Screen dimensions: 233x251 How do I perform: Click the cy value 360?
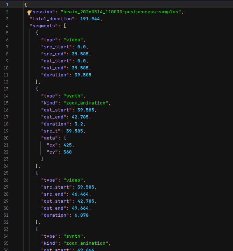tap(68, 152)
